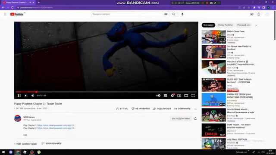Like the video (97 тыс.)
This screenshot has width=276, height=155.
(x=122, y=109)
